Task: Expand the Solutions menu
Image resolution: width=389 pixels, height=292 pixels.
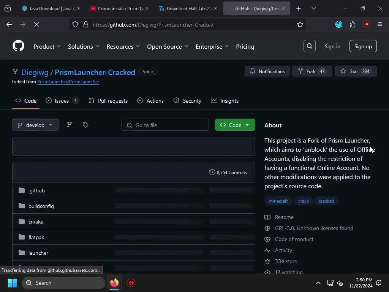Action: pos(84,46)
